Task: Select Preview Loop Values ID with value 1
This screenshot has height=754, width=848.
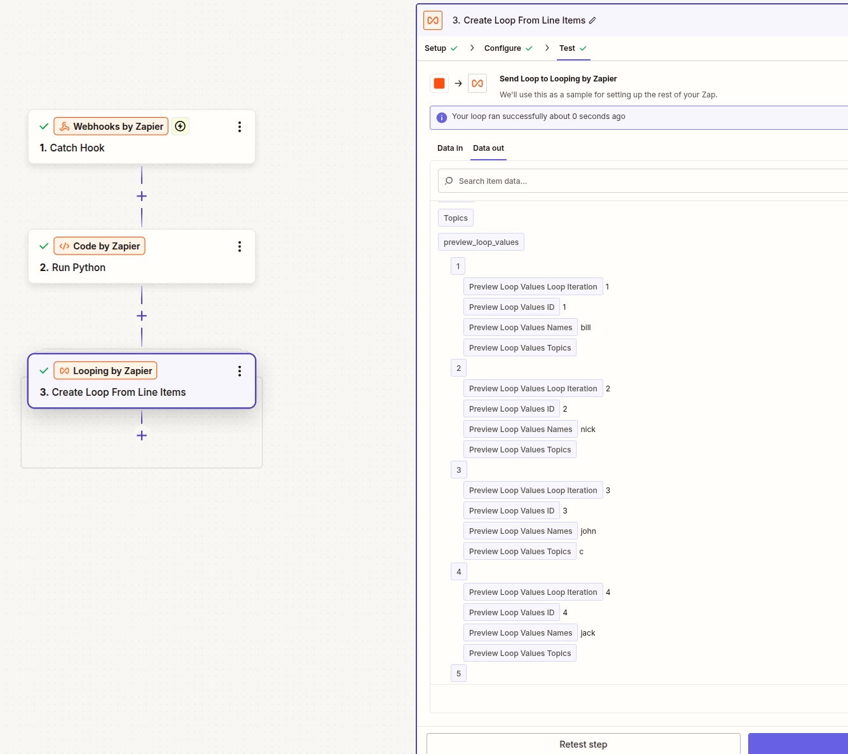Action: [512, 307]
